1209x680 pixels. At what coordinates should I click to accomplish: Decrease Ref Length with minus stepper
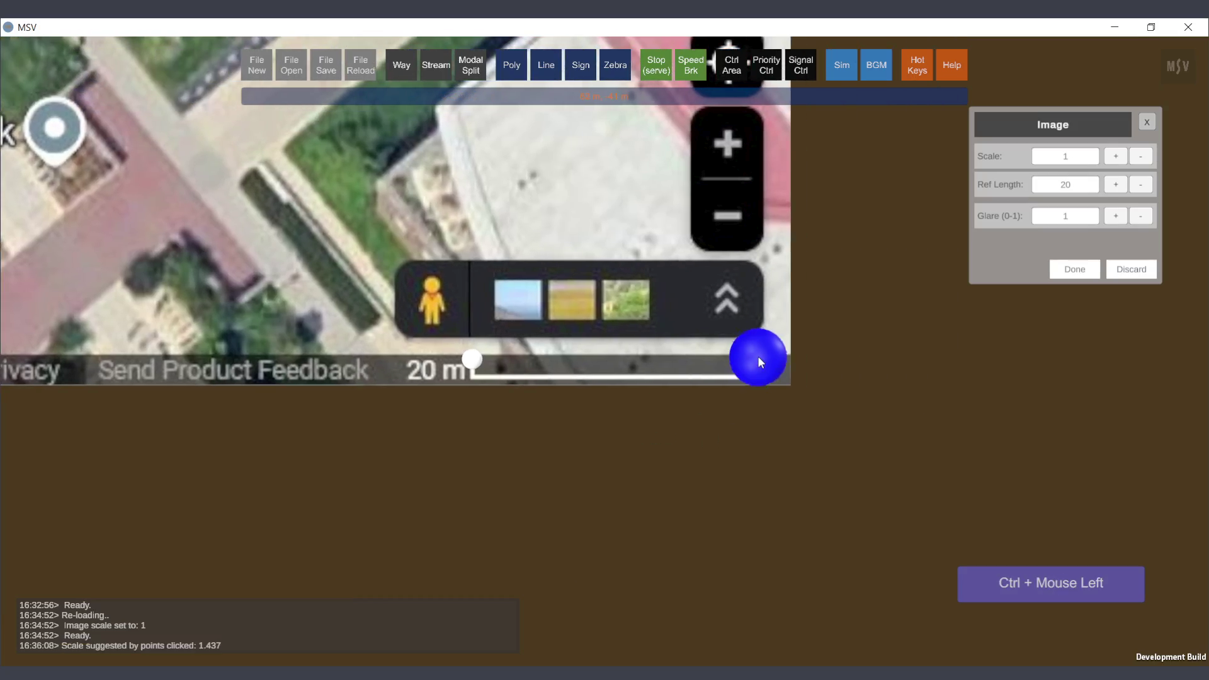tap(1140, 184)
